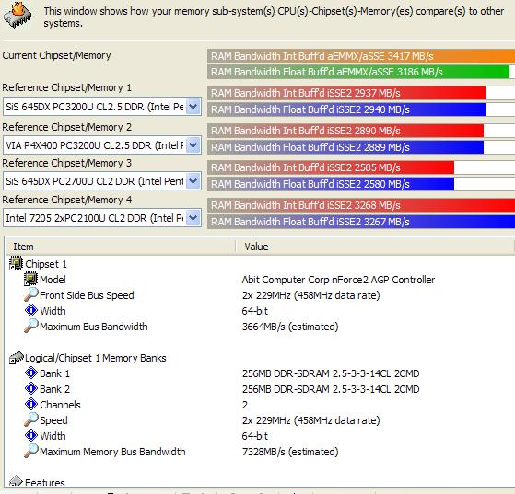Click the orange RAM Bandwidth Int 3417 MB/s bar

(361, 56)
